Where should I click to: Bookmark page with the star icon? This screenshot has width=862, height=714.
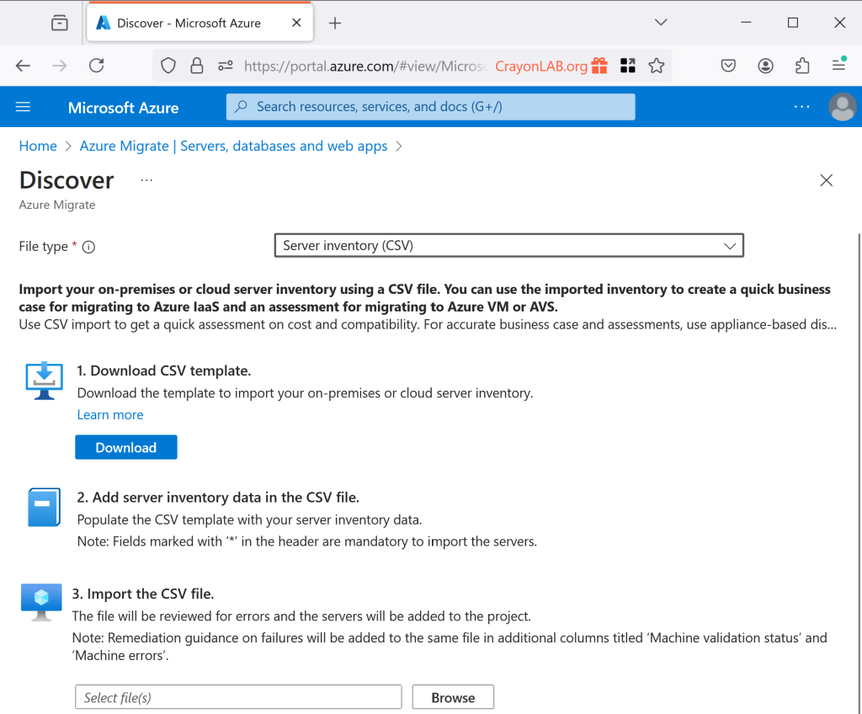click(x=657, y=66)
